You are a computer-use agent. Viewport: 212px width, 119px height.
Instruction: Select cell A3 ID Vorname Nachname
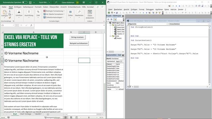[x=33, y=53]
